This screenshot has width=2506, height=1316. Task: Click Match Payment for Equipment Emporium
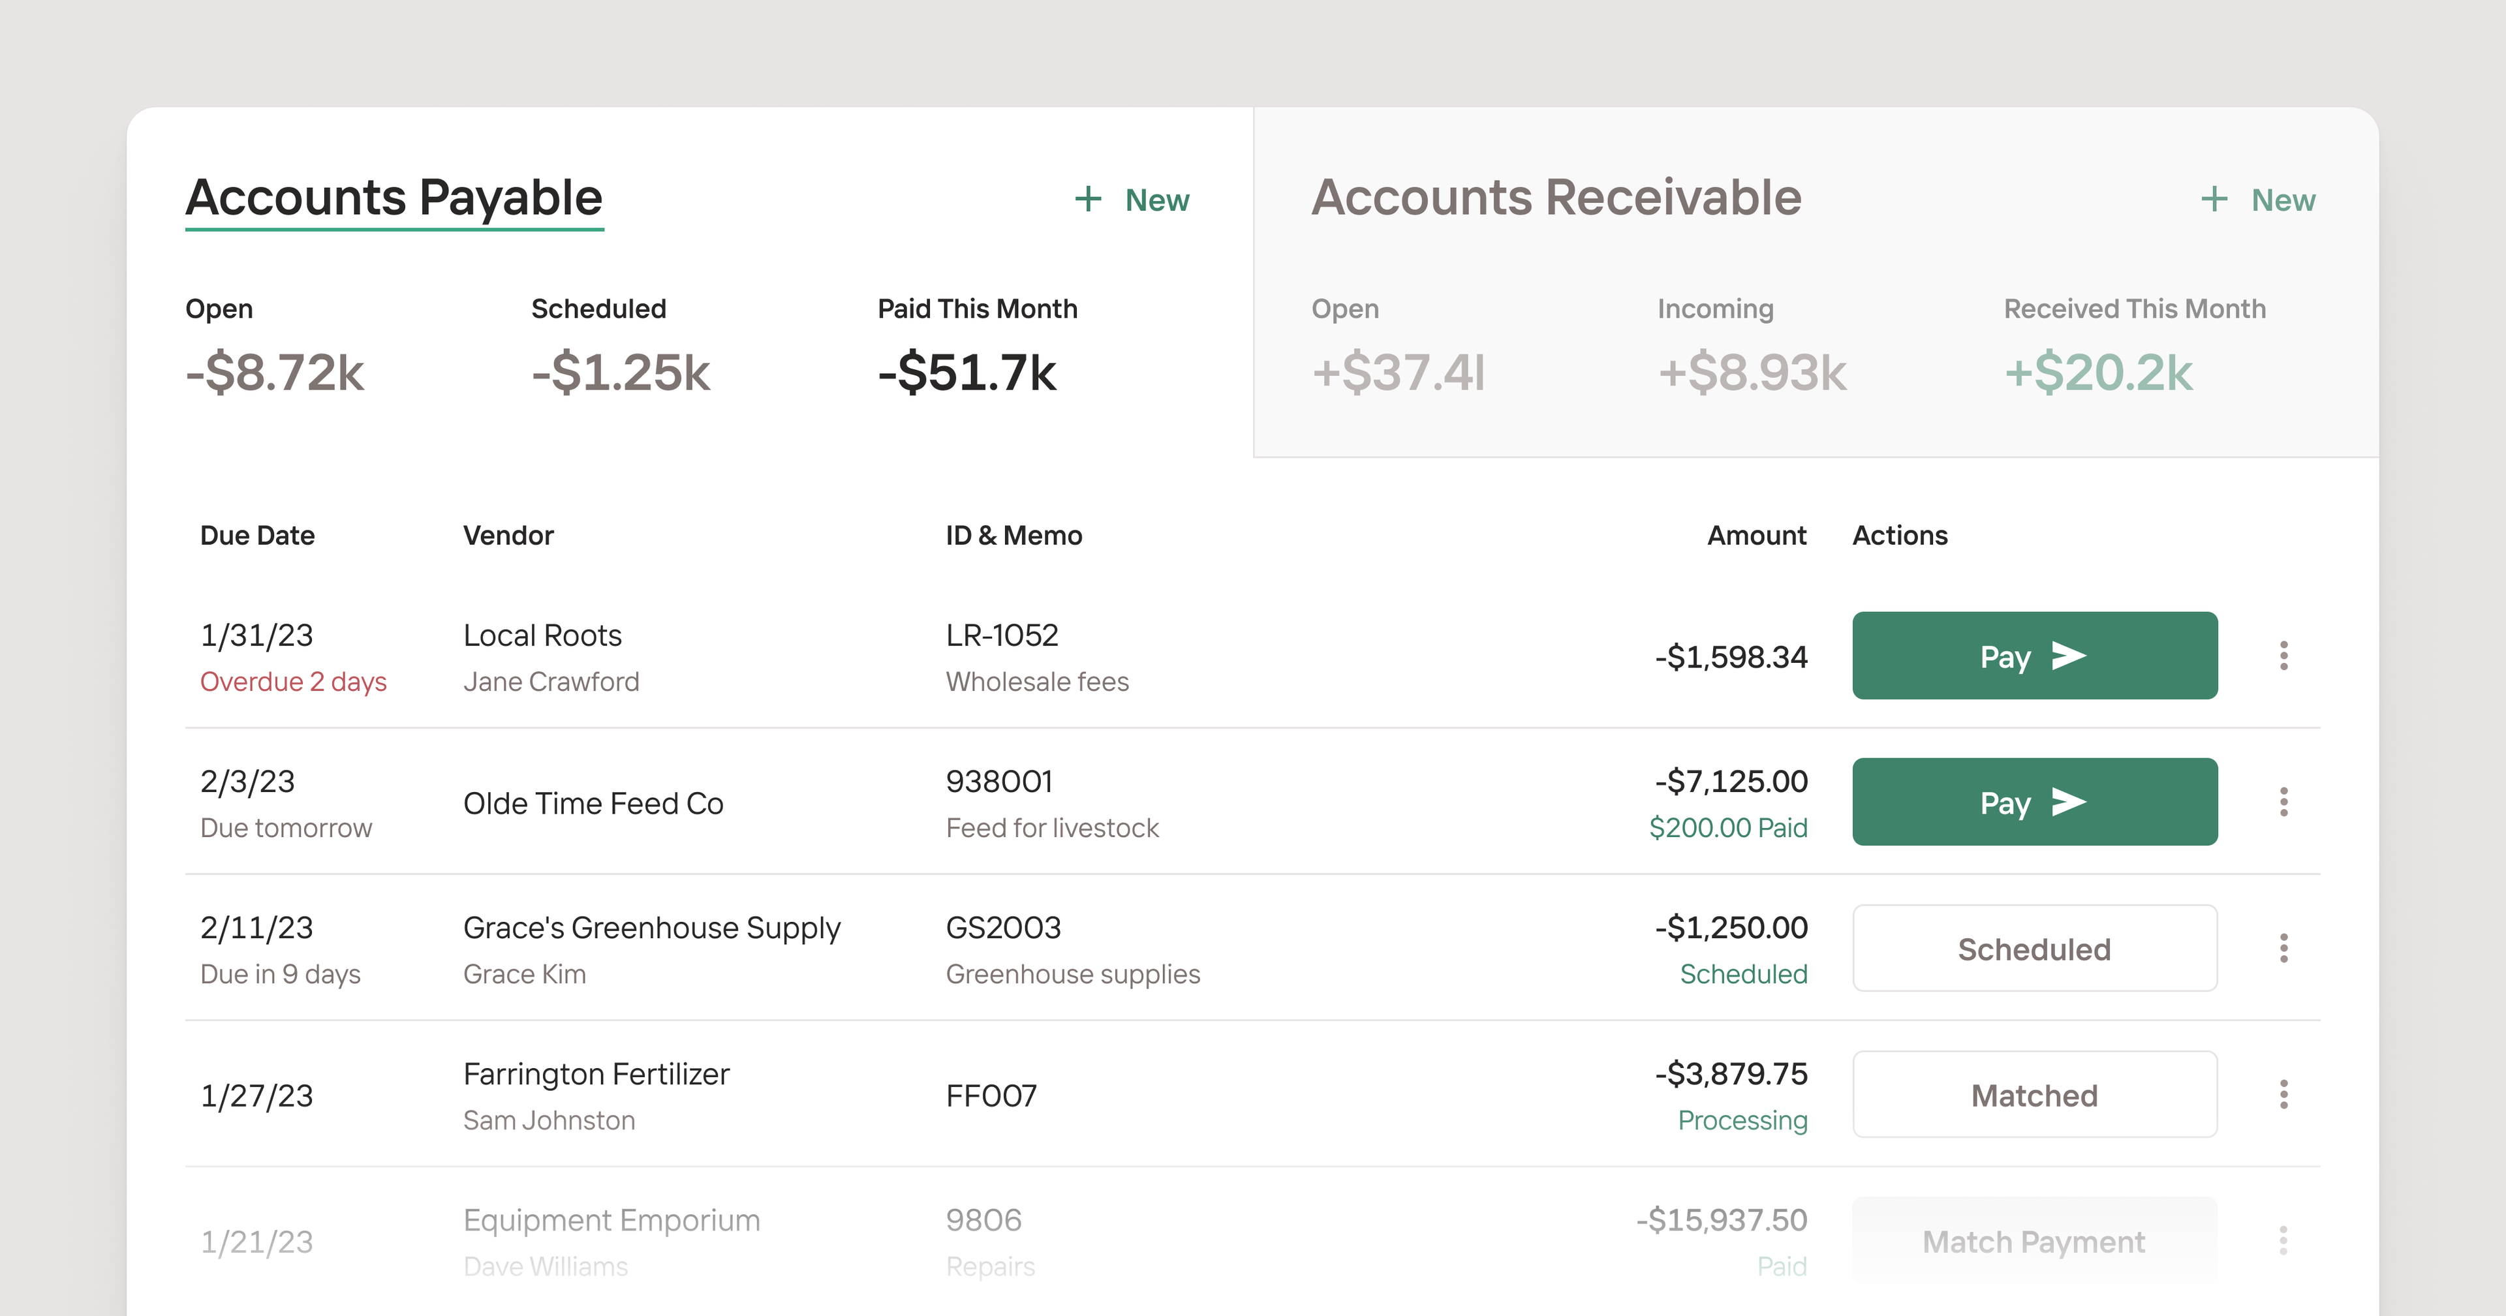[2034, 1241]
